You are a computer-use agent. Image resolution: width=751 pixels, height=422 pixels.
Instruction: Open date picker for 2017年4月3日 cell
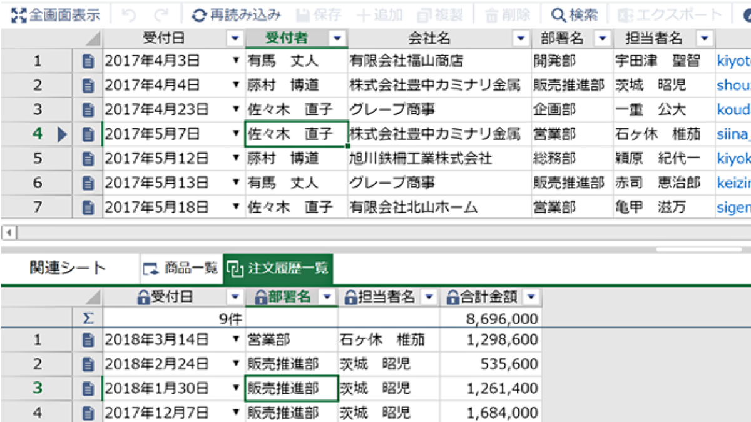point(236,61)
